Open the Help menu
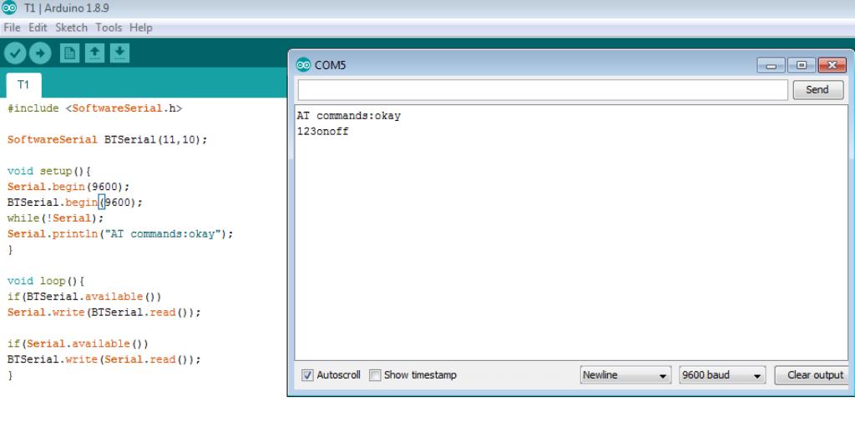This screenshot has width=855, height=421. [x=140, y=28]
